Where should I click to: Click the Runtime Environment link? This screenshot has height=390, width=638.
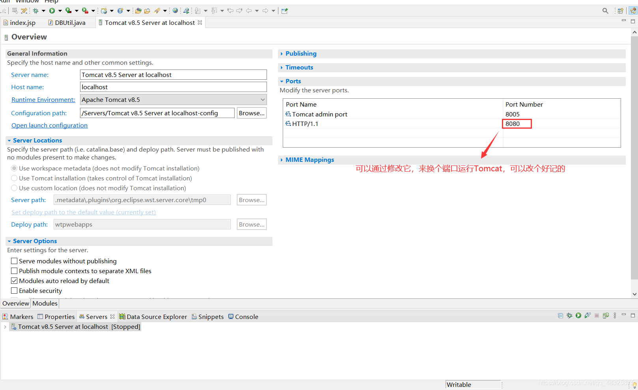tap(43, 100)
